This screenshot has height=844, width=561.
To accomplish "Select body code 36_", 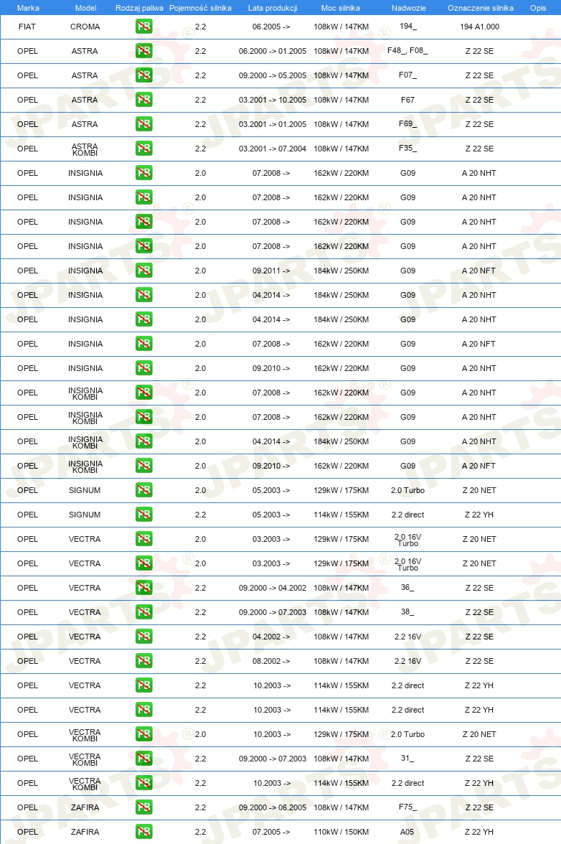I will coord(407,588).
